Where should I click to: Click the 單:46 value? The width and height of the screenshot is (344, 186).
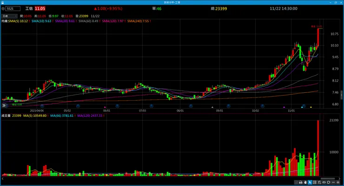point(157,9)
